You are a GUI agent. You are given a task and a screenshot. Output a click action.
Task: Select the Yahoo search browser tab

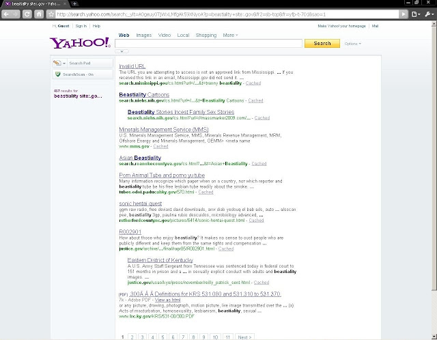36,4
